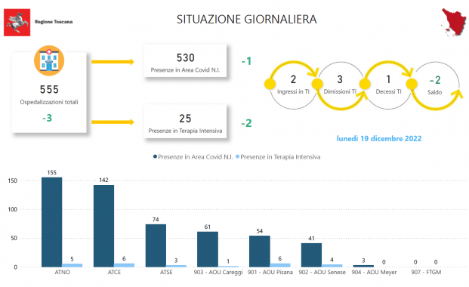Click the green -1 variation value
The image size is (469, 287).
246,61
